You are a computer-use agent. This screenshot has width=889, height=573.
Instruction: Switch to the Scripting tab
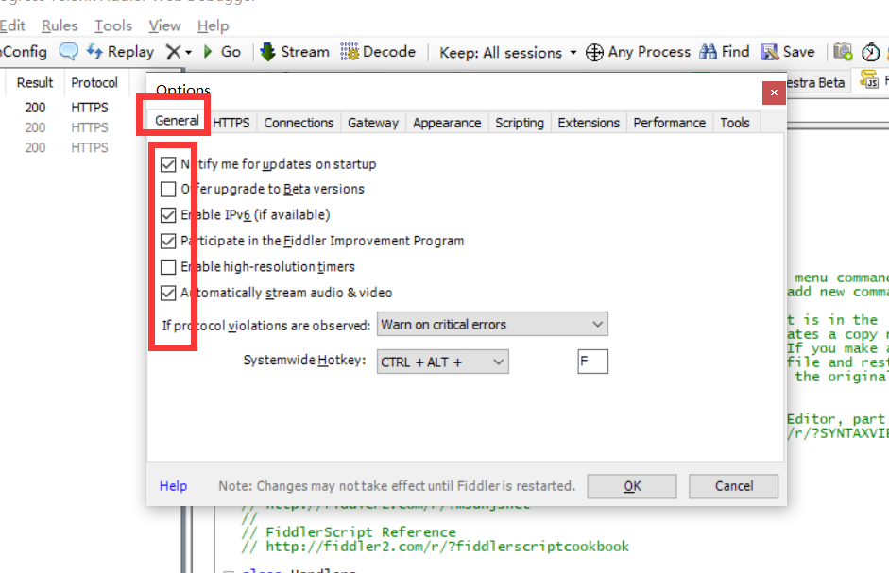pos(520,123)
